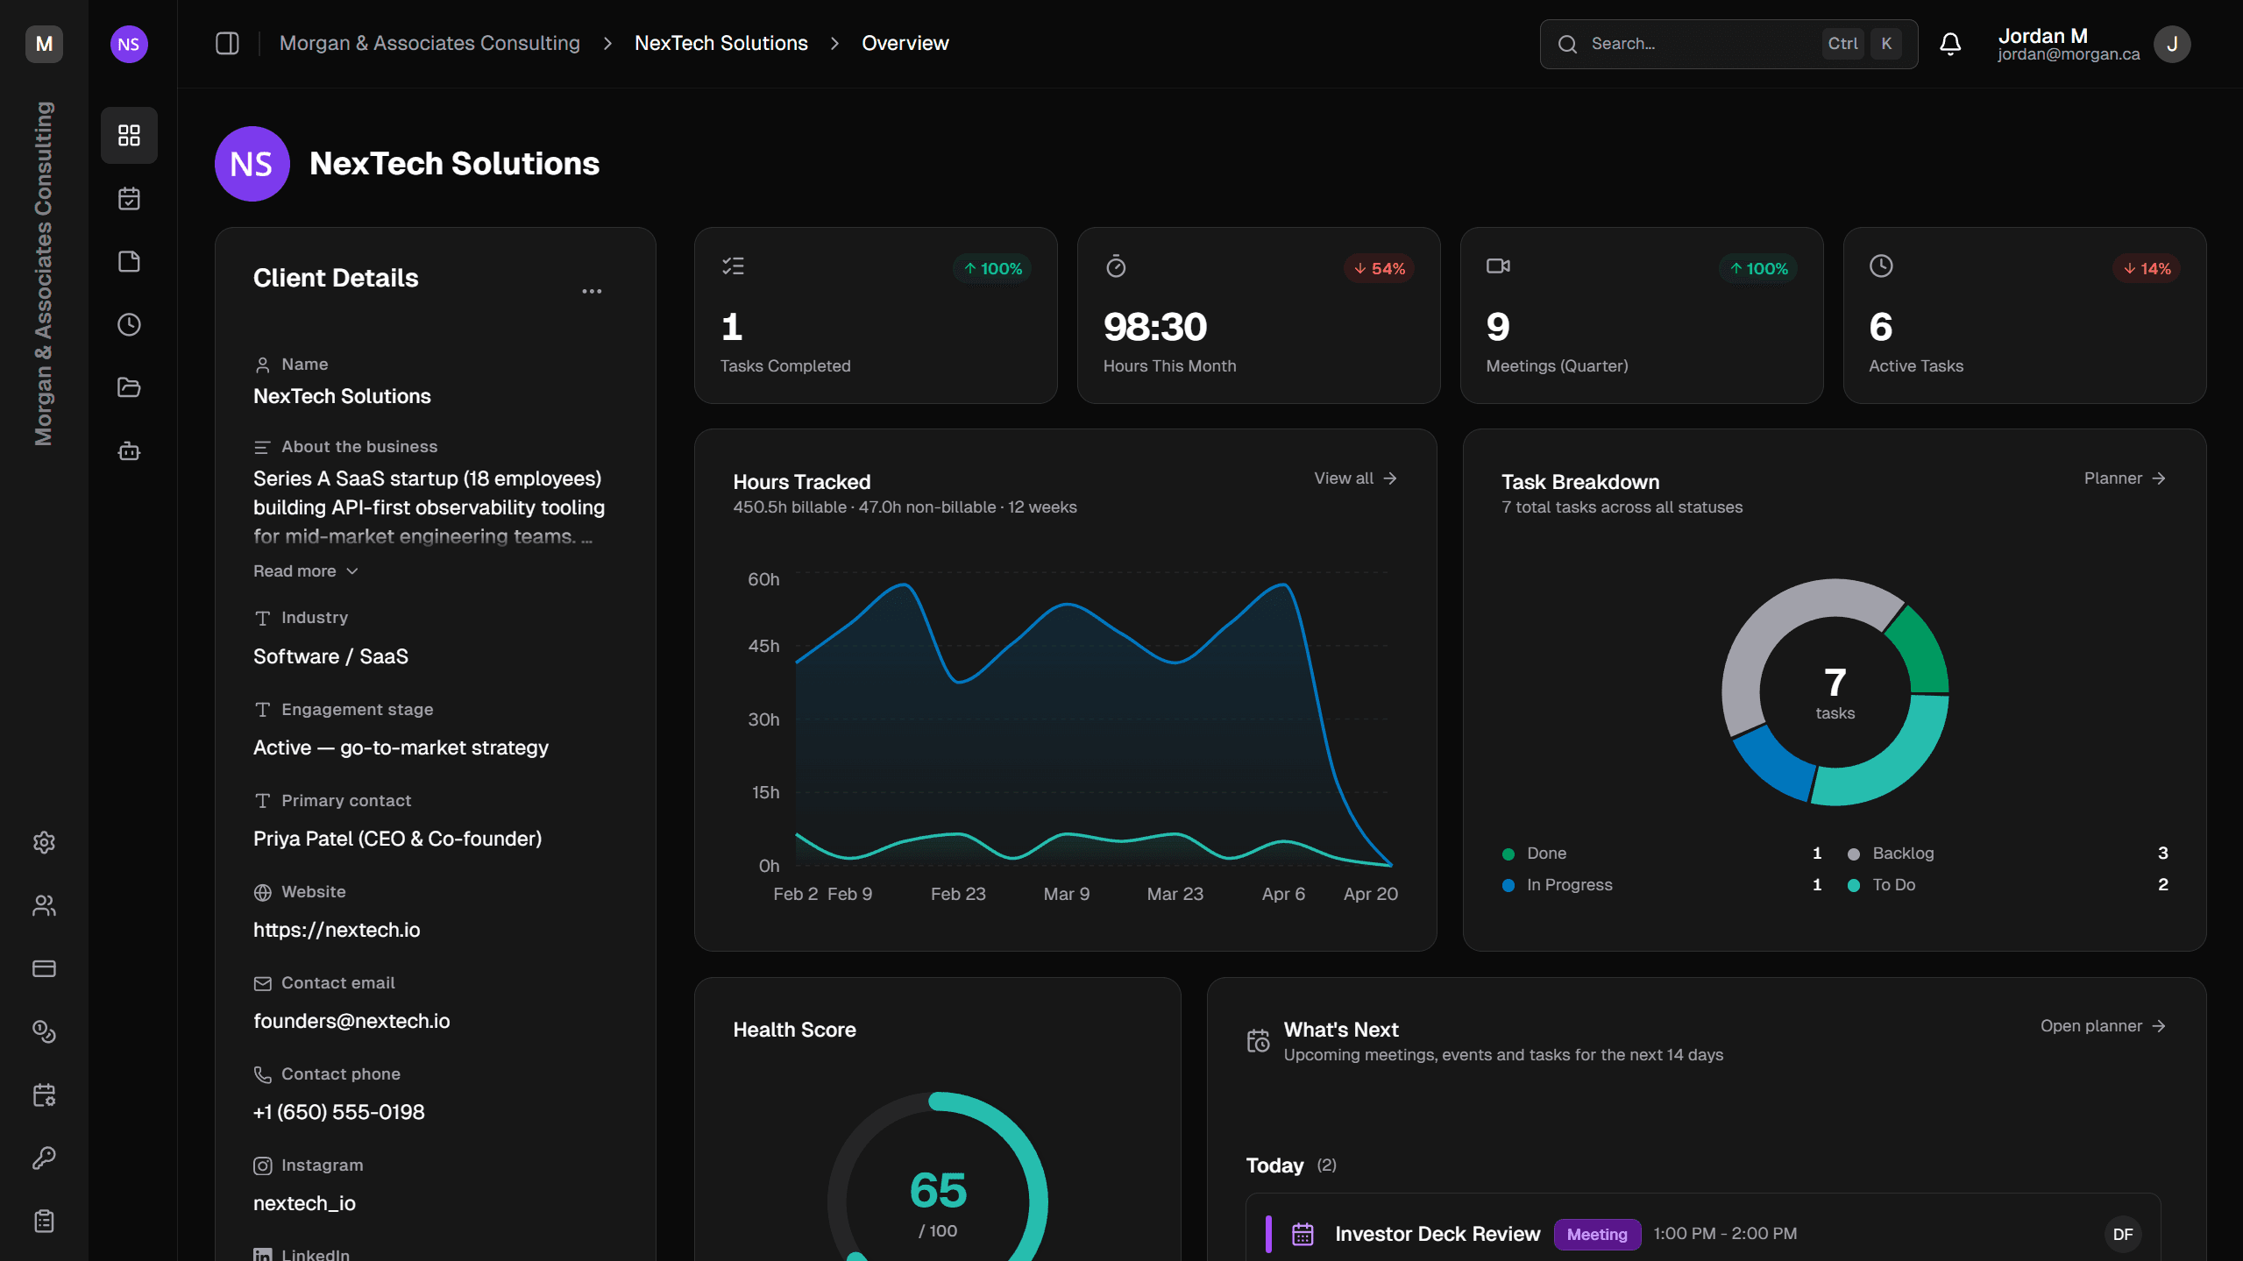Viewport: 2243px width, 1261px height.
Task: Click Open planner in What's Next
Action: pyautogui.click(x=2103, y=1026)
